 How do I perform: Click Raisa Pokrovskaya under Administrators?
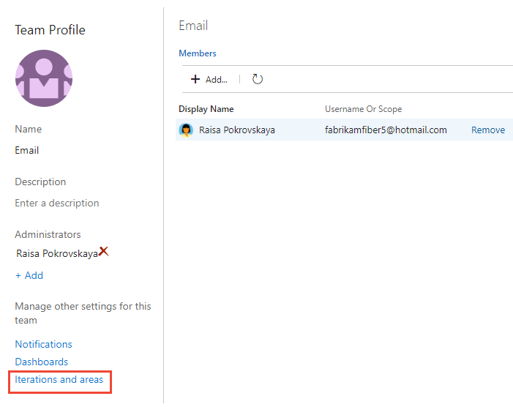click(57, 253)
